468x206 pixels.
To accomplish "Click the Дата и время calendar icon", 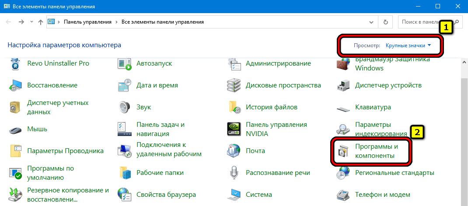I will tap(125, 85).
